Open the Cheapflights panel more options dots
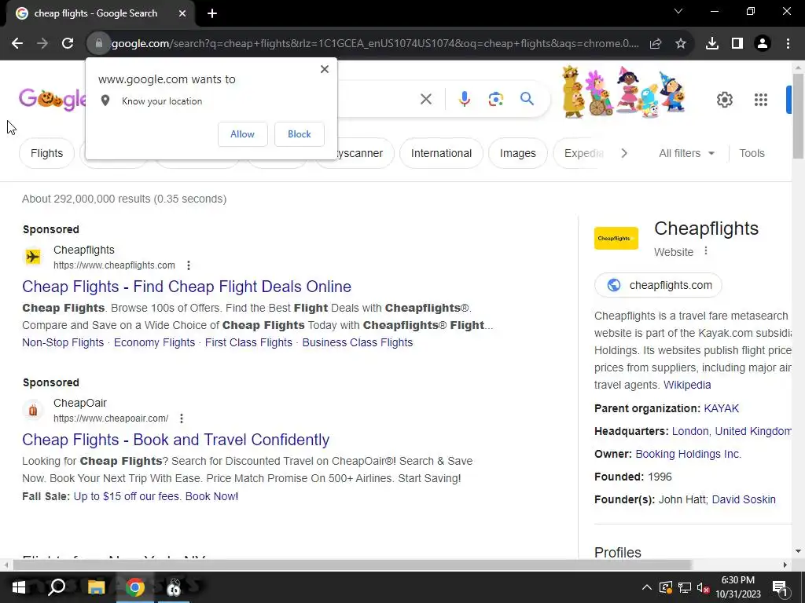 706,250
